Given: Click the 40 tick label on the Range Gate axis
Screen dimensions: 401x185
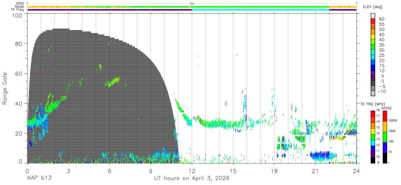Looking at the screenshot, I should coord(19,103).
